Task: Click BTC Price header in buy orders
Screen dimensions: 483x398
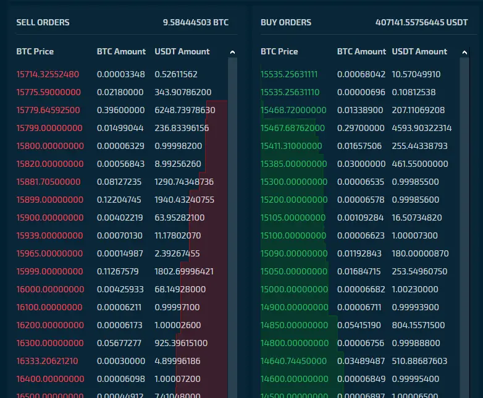Action: 279,51
